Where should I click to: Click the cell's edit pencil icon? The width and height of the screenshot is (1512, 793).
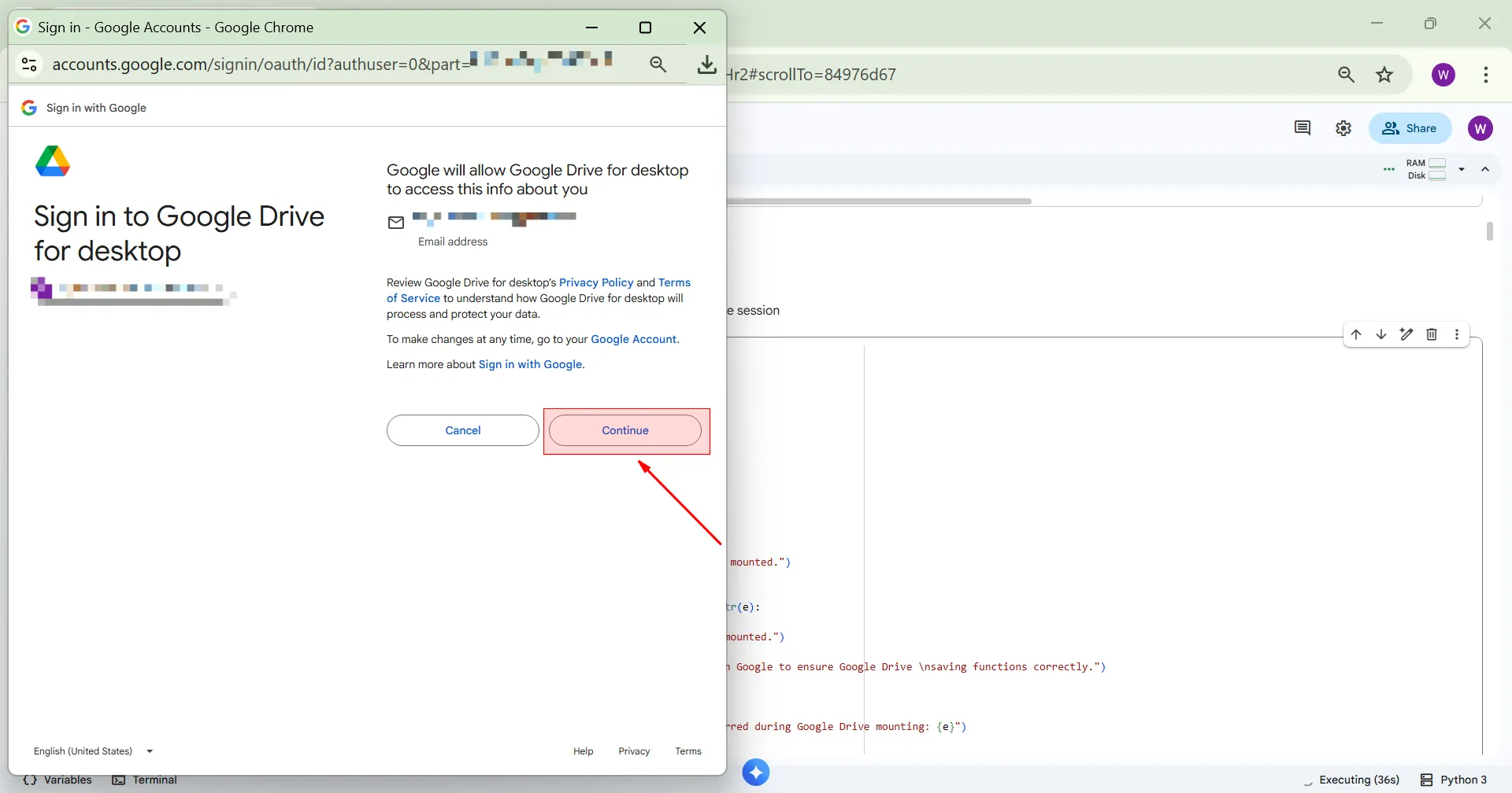pyautogui.click(x=1406, y=334)
